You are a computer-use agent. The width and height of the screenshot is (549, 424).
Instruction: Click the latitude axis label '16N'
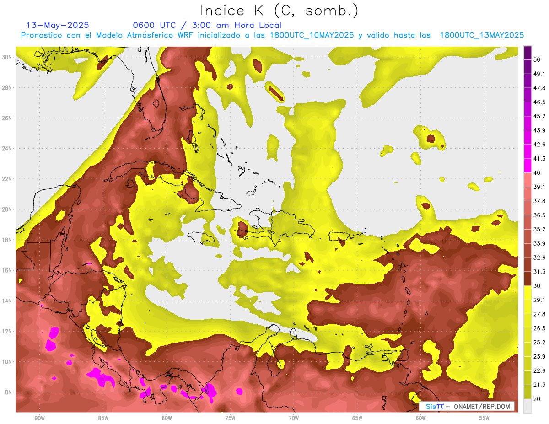[7, 270]
